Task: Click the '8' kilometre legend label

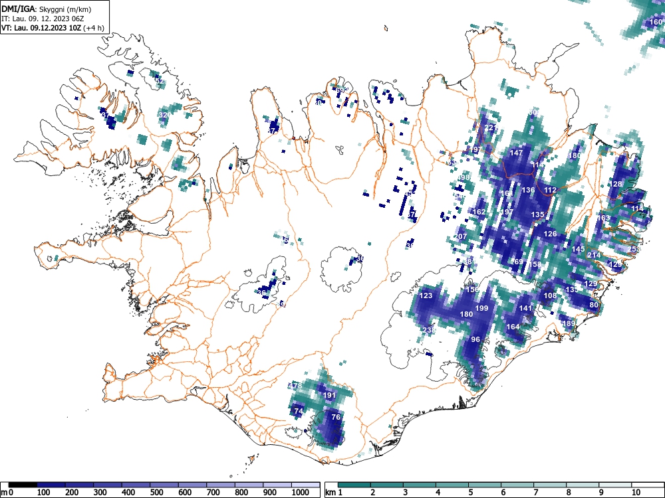Action: (569, 493)
